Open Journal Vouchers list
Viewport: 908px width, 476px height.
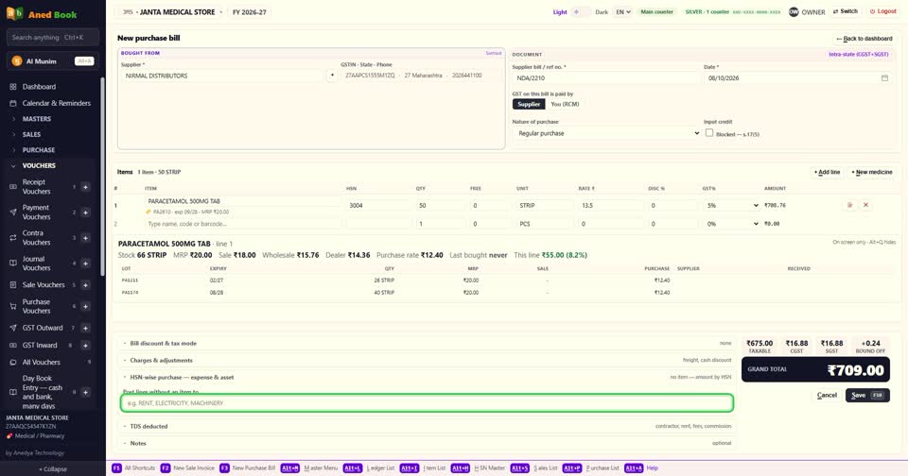point(36,263)
